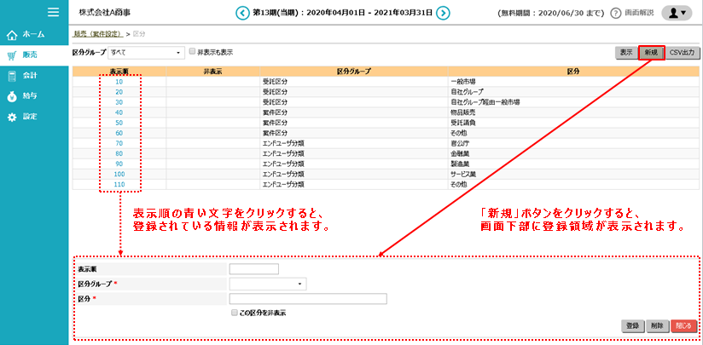Open record with display order 60
Screen dimensions: 703x345
(119, 133)
